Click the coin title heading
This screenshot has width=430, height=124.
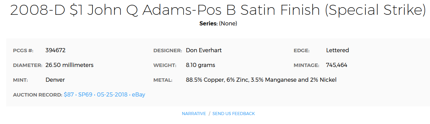pyautogui.click(x=218, y=11)
